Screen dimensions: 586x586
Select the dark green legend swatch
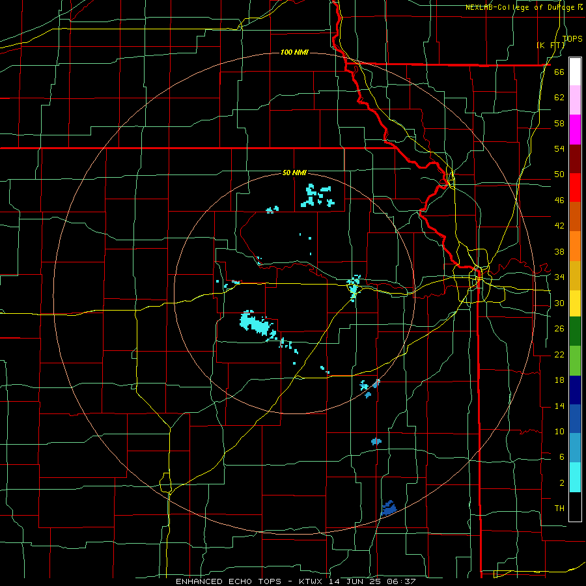coord(575,331)
